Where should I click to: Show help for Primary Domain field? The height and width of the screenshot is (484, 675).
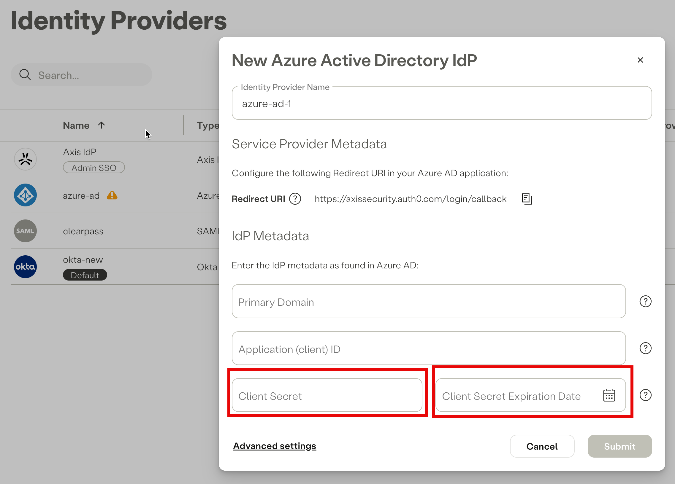[645, 301]
